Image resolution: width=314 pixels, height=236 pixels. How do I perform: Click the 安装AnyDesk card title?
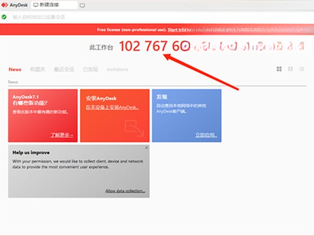pos(101,99)
